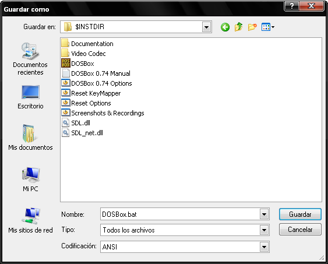The height and width of the screenshot is (264, 328).
Task: Select the Screenshots & Recordings icon
Action: coord(66,112)
